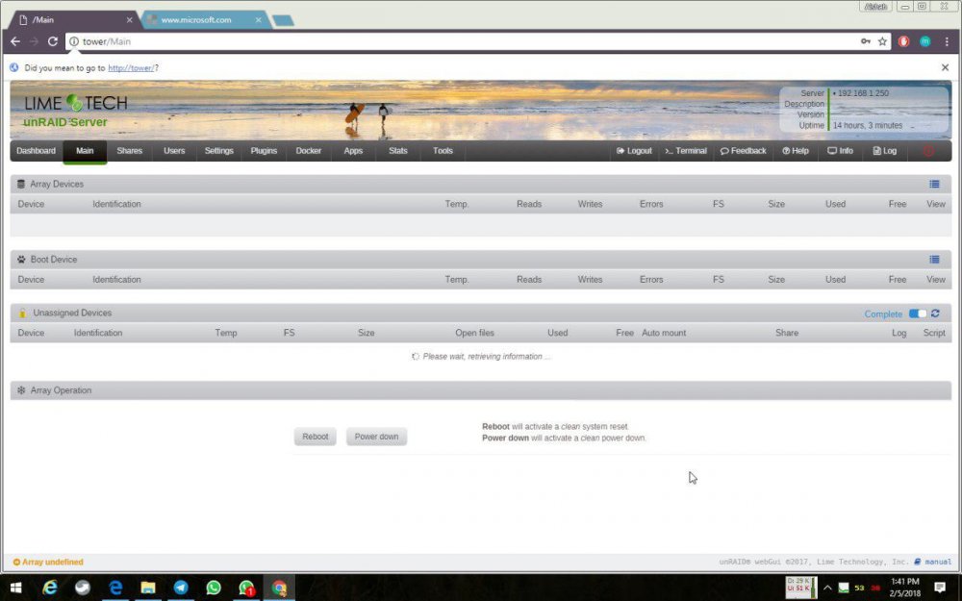Launch Internet Explorer from the taskbar
The height and width of the screenshot is (601, 962).
click(50, 588)
